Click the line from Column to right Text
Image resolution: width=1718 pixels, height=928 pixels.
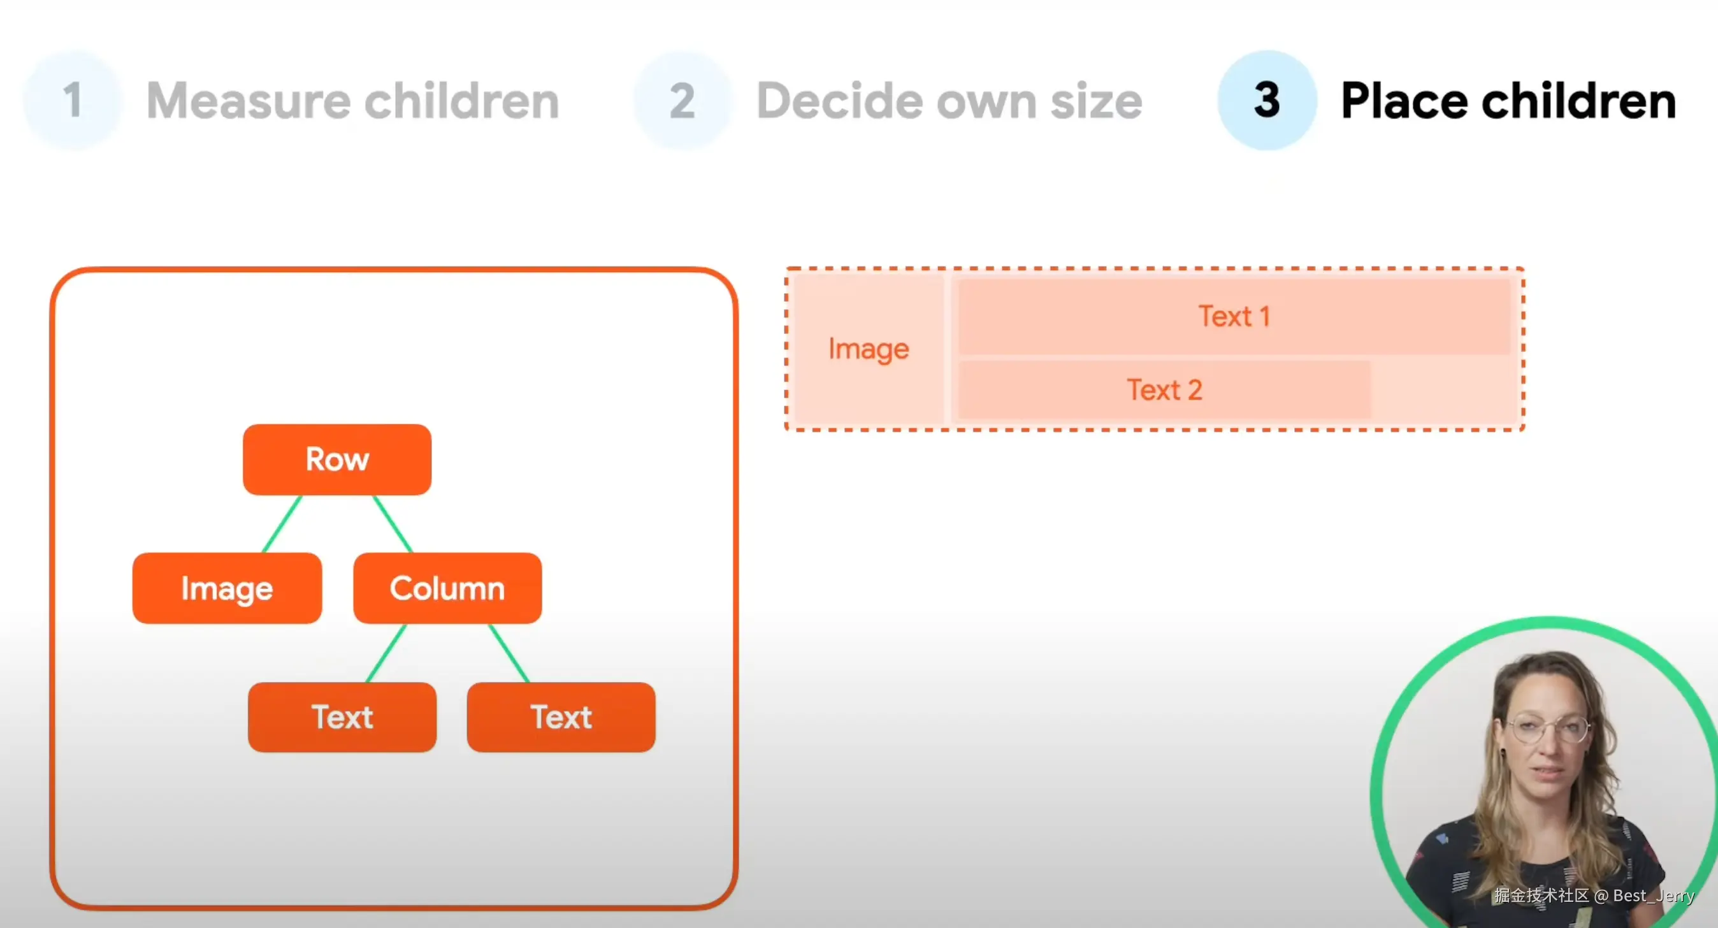coord(510,653)
